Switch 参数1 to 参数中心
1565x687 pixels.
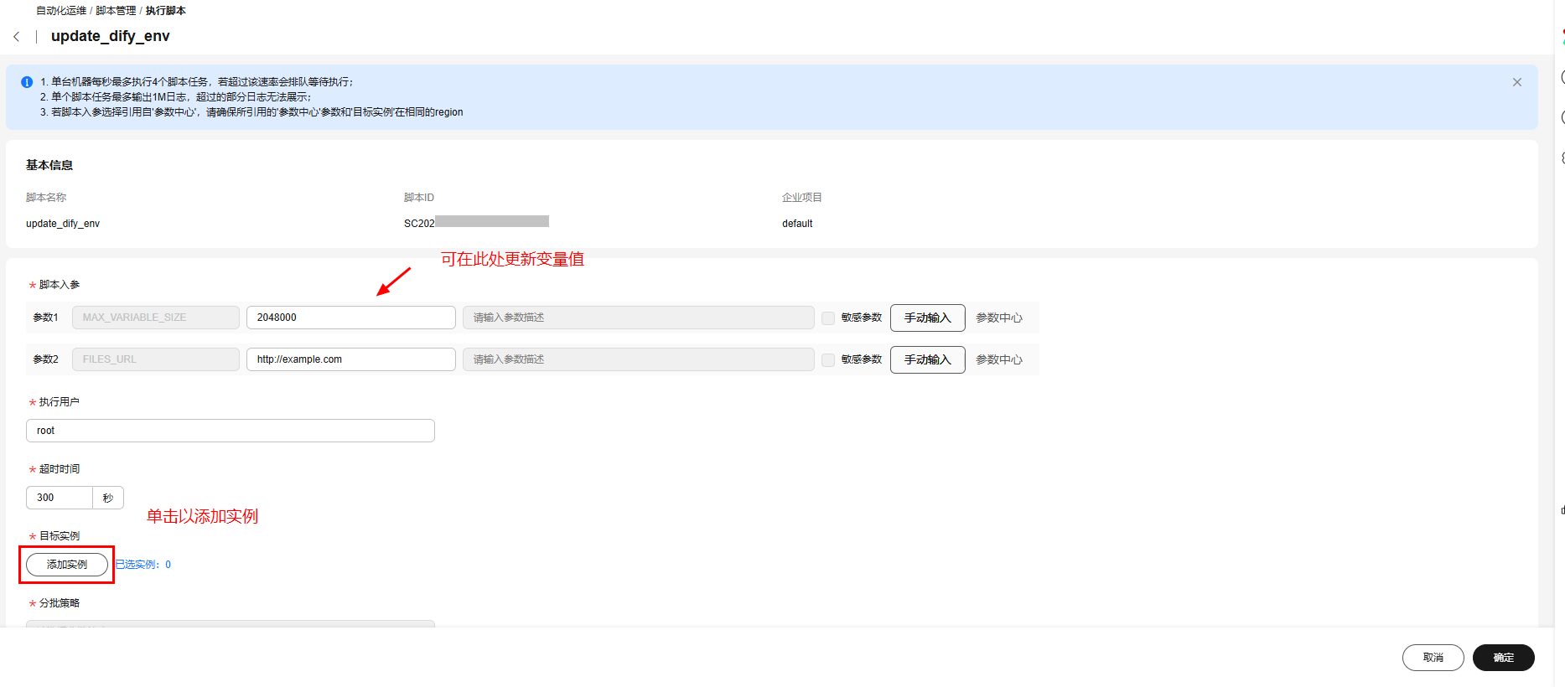[999, 318]
